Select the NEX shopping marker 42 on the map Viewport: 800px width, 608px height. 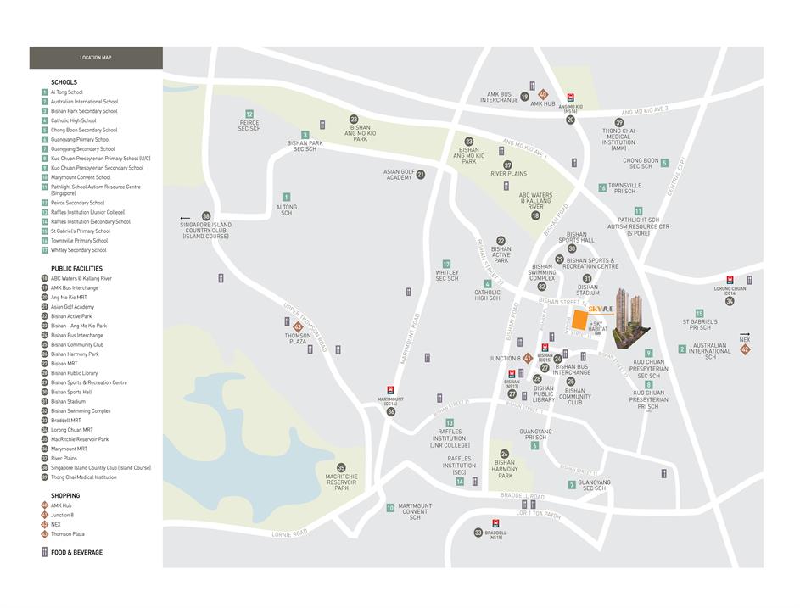[x=745, y=349]
